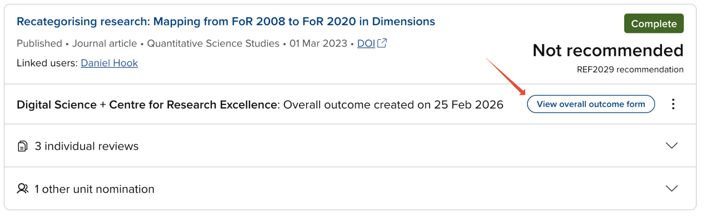Click the external link icon beside DOI
705x217 pixels.
click(382, 43)
